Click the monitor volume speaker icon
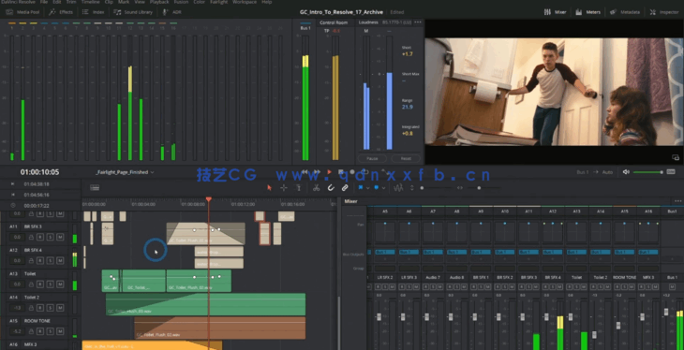Screen dimensions: 684x350 coord(626,172)
